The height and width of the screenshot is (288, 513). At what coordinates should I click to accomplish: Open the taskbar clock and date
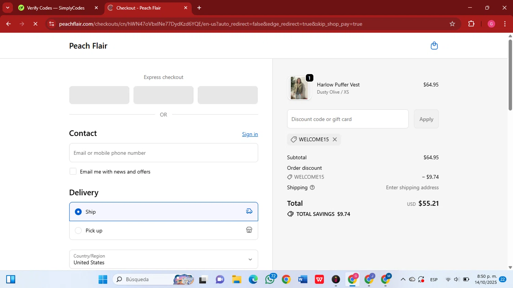pos(486,279)
